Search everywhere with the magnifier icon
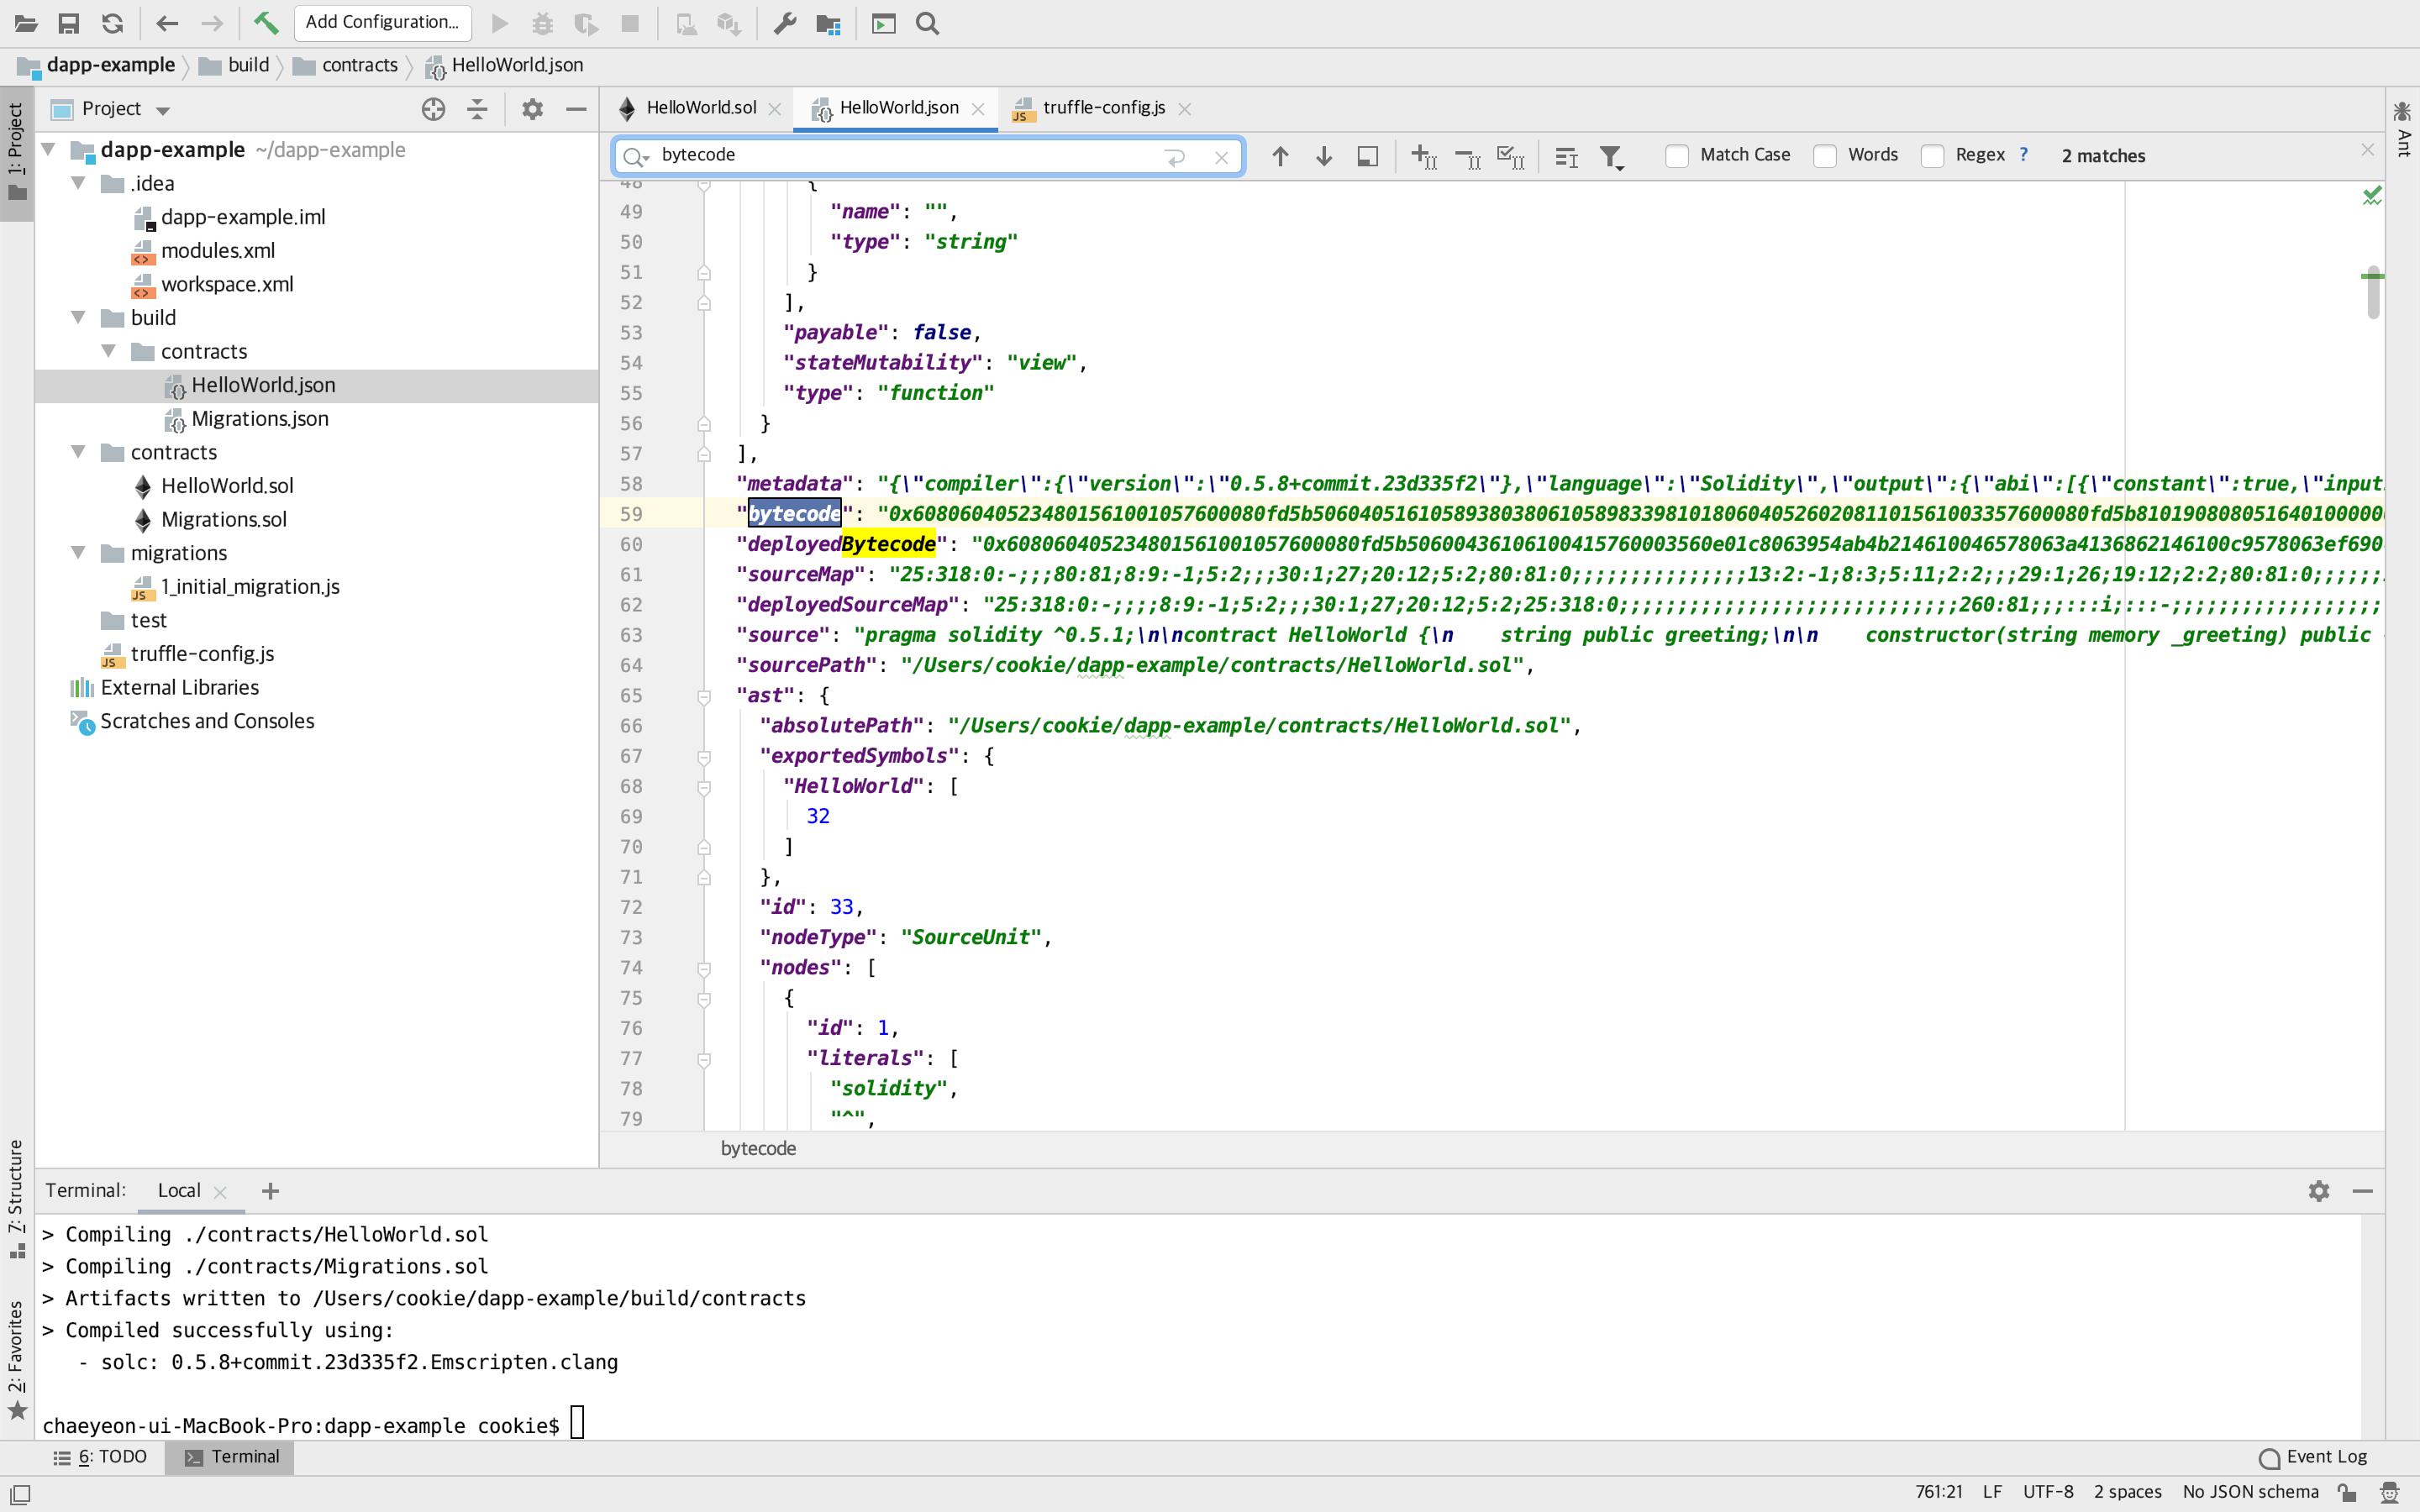Screen dimensions: 2420x1512 click(x=928, y=23)
